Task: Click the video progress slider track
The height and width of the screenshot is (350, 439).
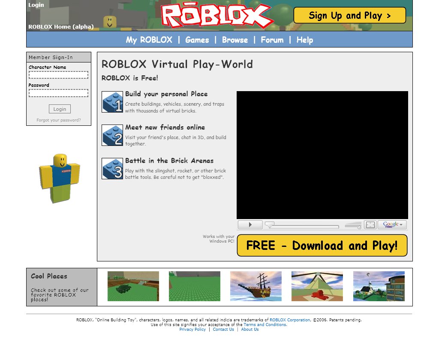Action: [302, 225]
